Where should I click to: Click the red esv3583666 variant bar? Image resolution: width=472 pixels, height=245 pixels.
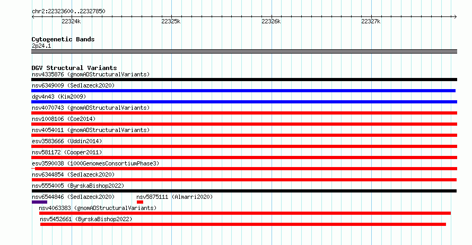[x=244, y=146]
